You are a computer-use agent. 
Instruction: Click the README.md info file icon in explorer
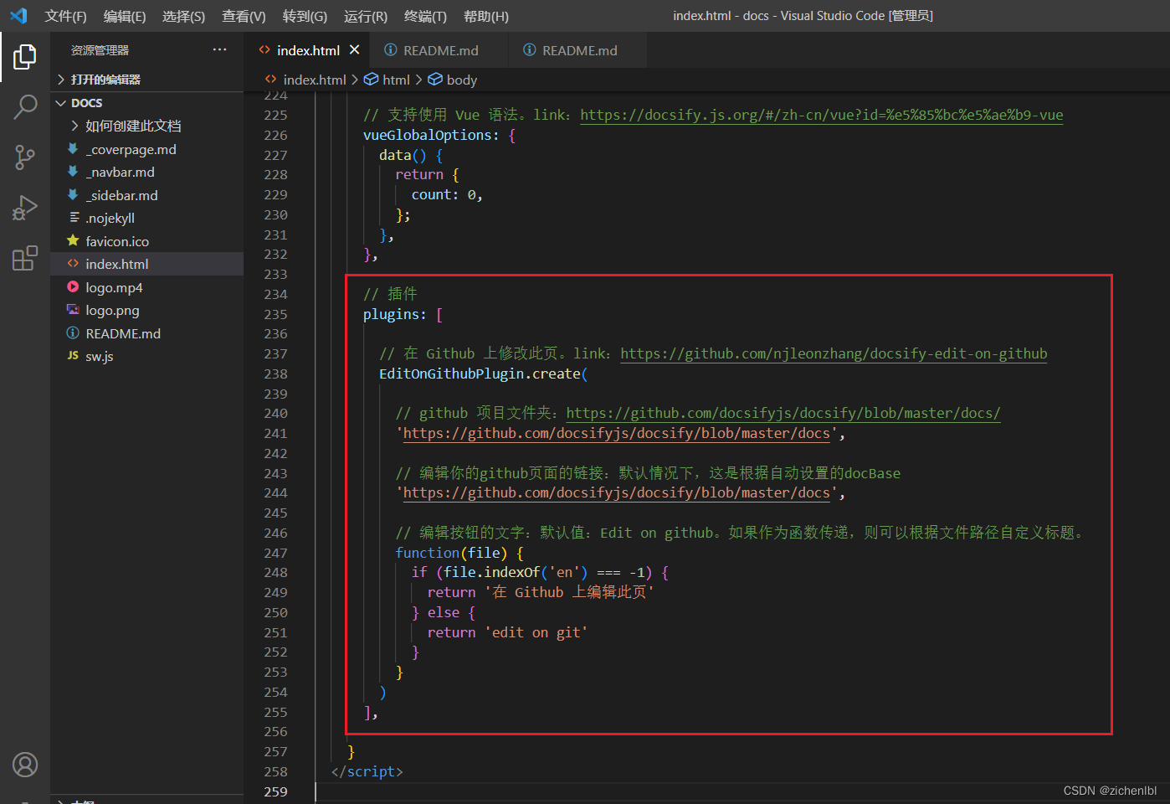pyautogui.click(x=73, y=333)
